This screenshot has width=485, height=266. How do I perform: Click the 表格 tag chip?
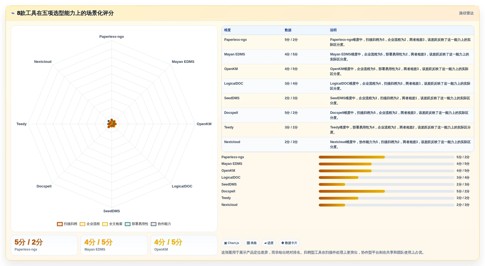click(x=251, y=243)
